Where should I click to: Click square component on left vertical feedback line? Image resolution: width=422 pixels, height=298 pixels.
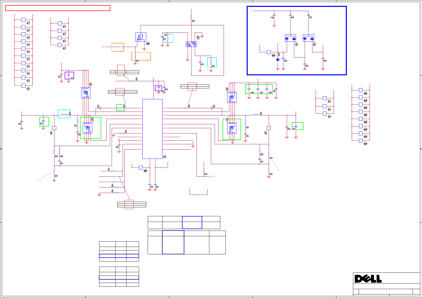pos(54,128)
